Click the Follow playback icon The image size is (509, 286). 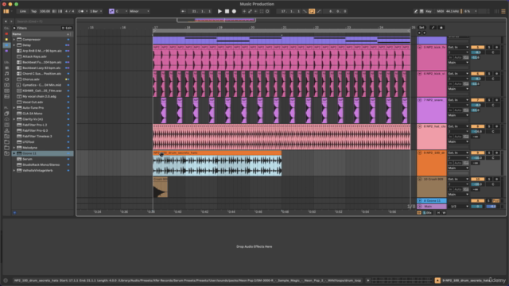tap(184, 11)
